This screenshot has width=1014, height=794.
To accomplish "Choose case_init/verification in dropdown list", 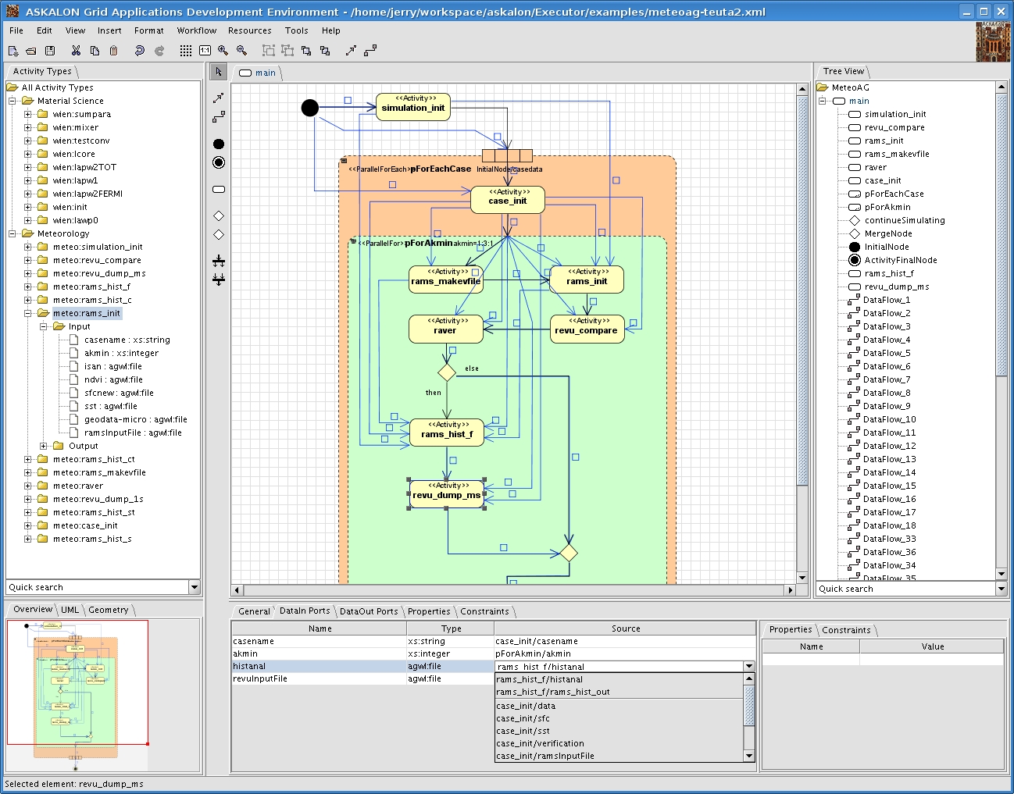I will tap(620, 743).
